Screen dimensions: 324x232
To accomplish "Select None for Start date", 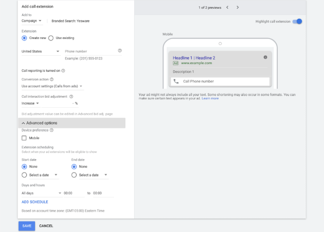I will coord(24,167).
